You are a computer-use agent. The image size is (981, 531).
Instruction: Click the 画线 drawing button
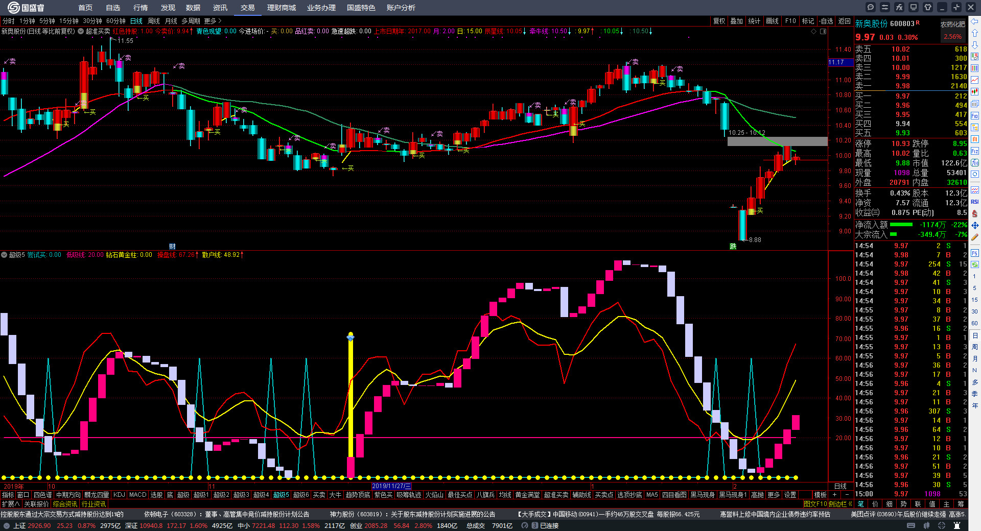[772, 21]
